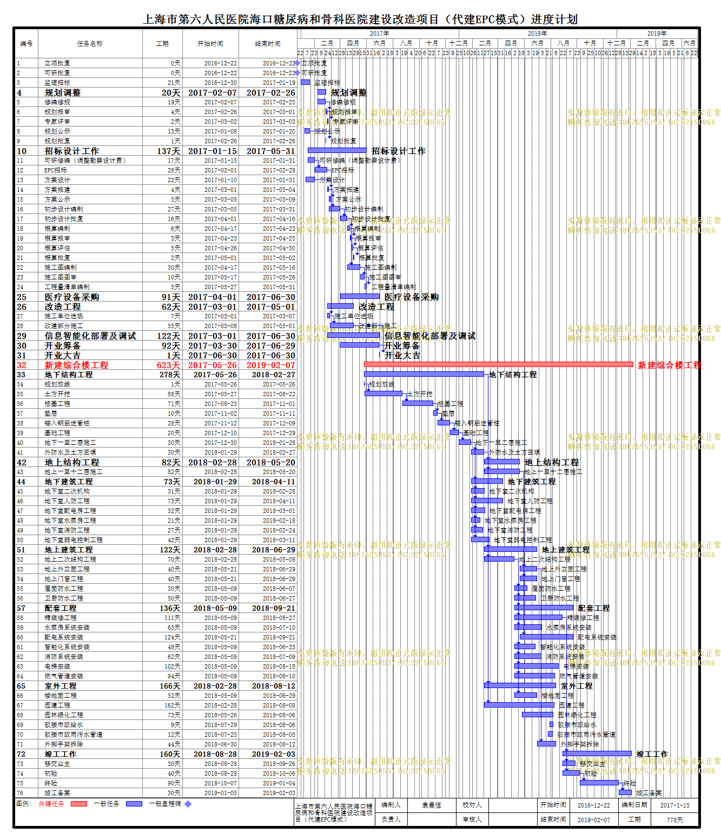Image resolution: width=721 pixels, height=840 pixels.
Task: Select the 配电系统安装 Gantt bar
Action: (547, 637)
